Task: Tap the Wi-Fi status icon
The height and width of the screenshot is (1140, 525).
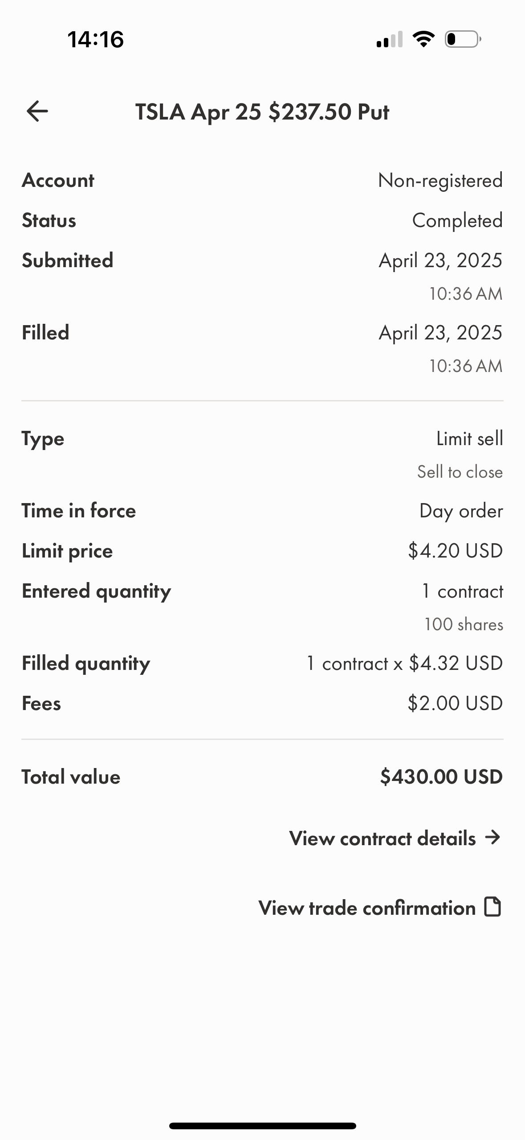Action: tap(423, 39)
